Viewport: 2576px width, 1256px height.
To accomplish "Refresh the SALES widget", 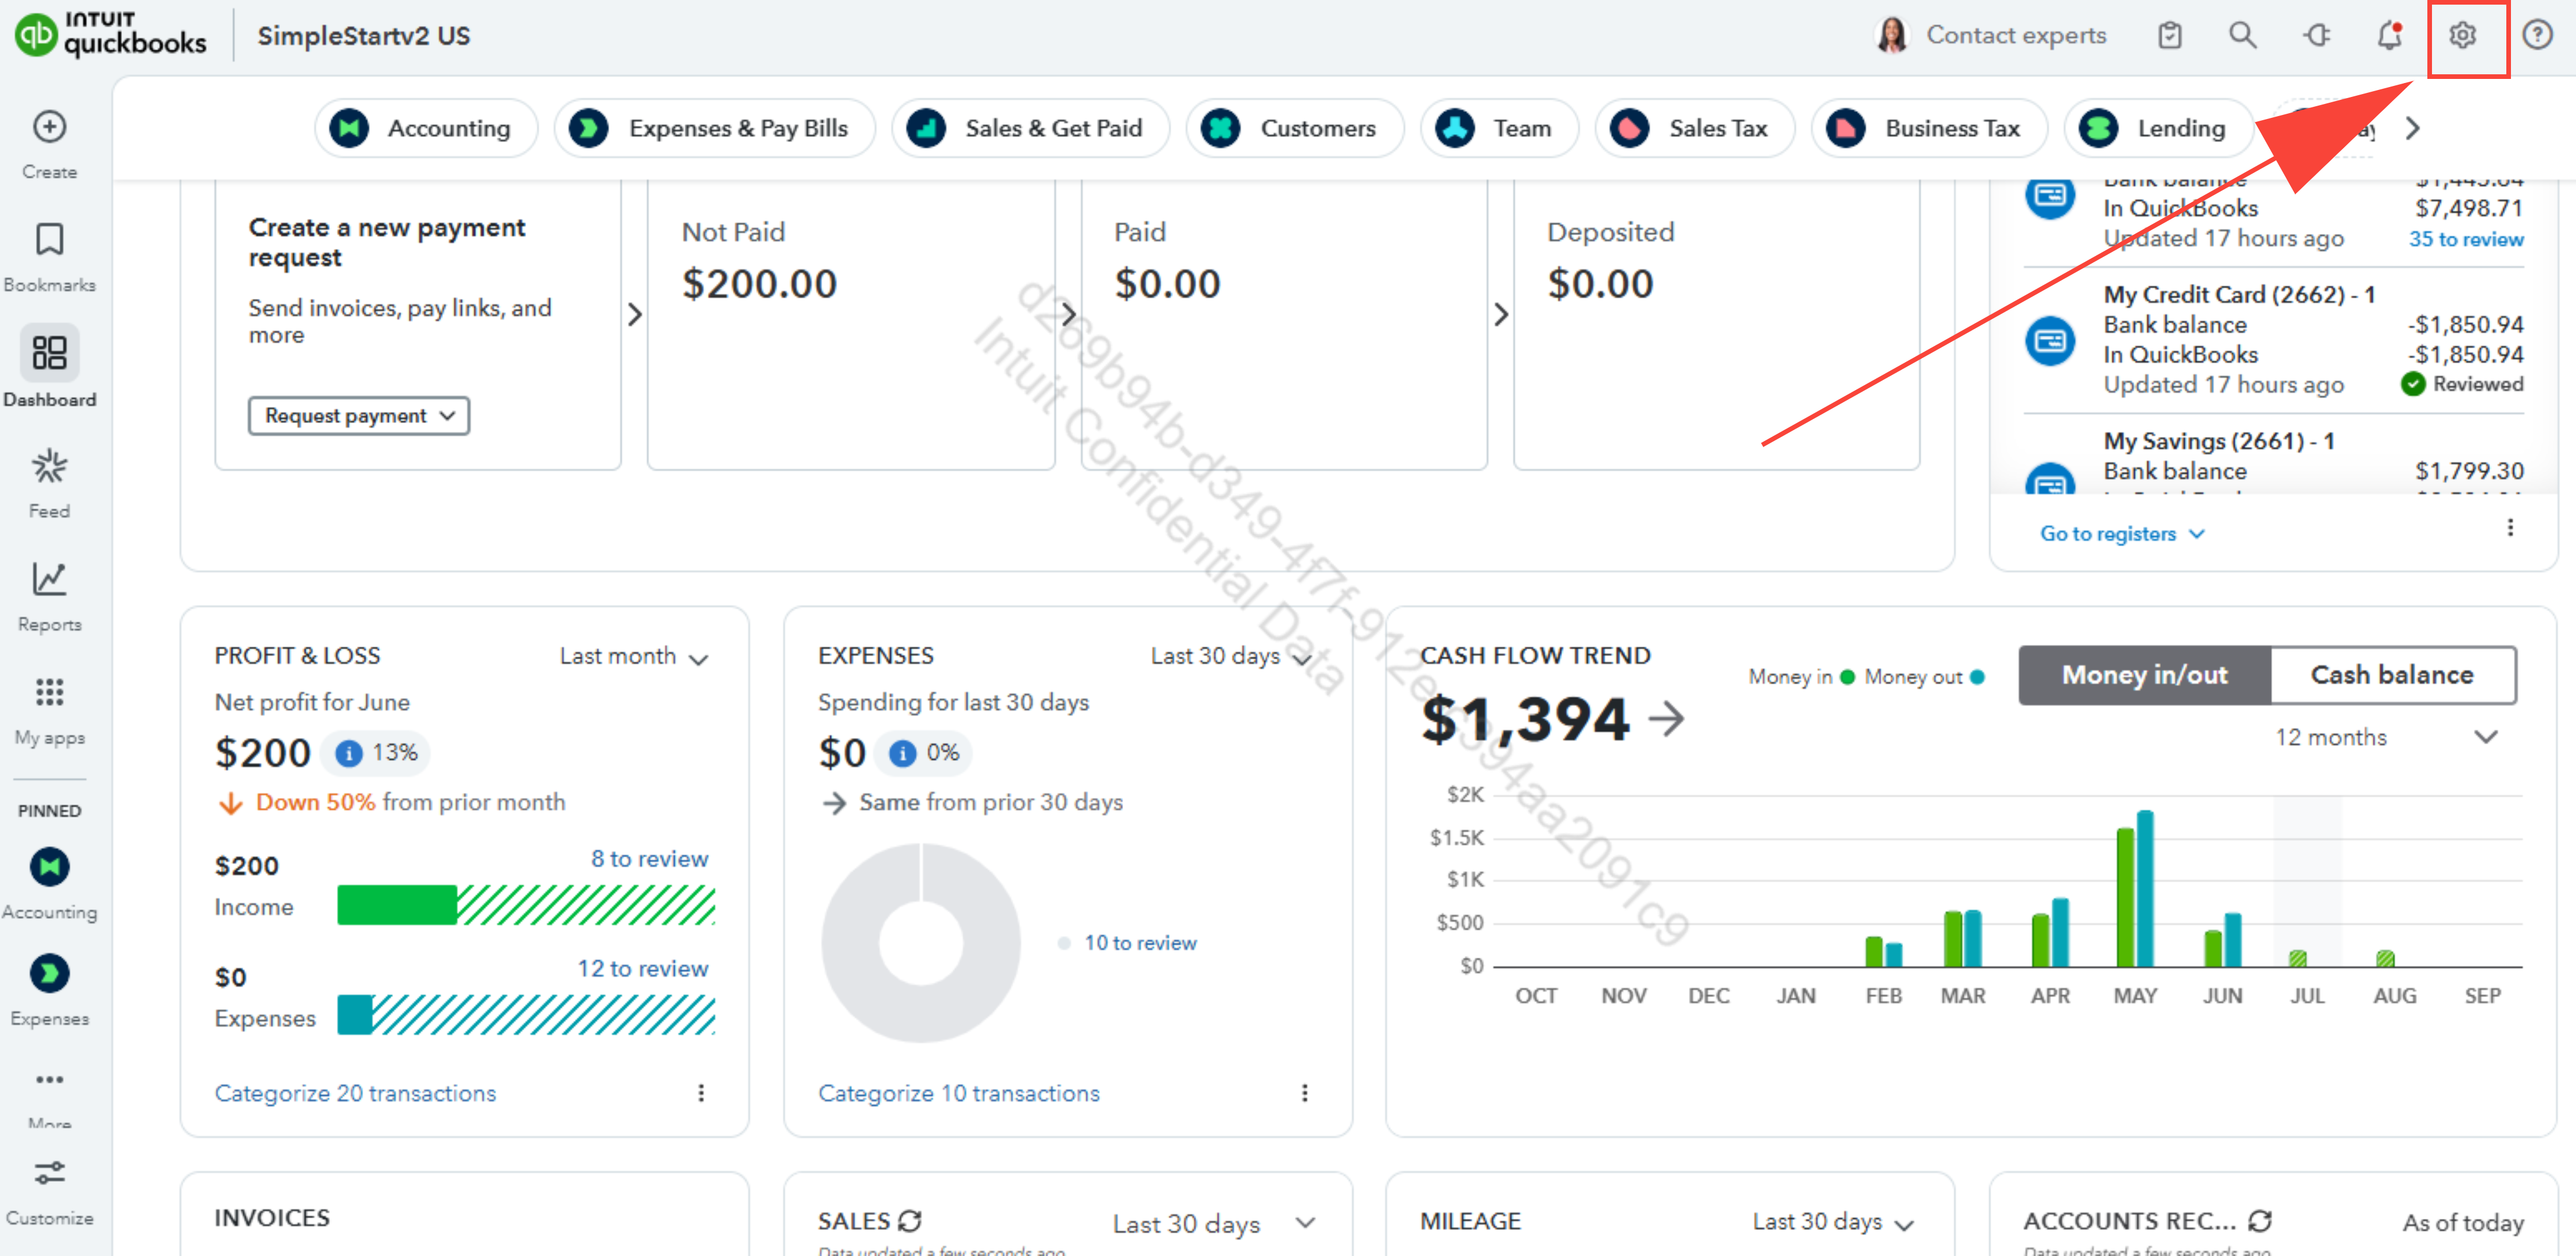I will click(x=910, y=1221).
